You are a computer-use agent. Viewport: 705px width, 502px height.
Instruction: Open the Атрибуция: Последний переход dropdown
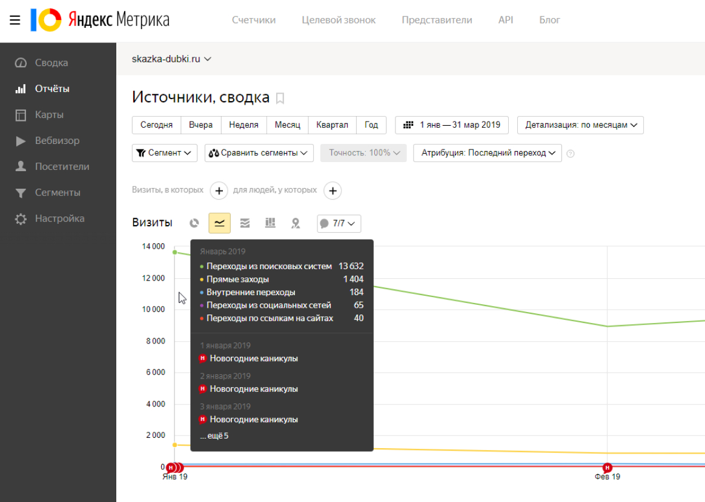pos(488,152)
